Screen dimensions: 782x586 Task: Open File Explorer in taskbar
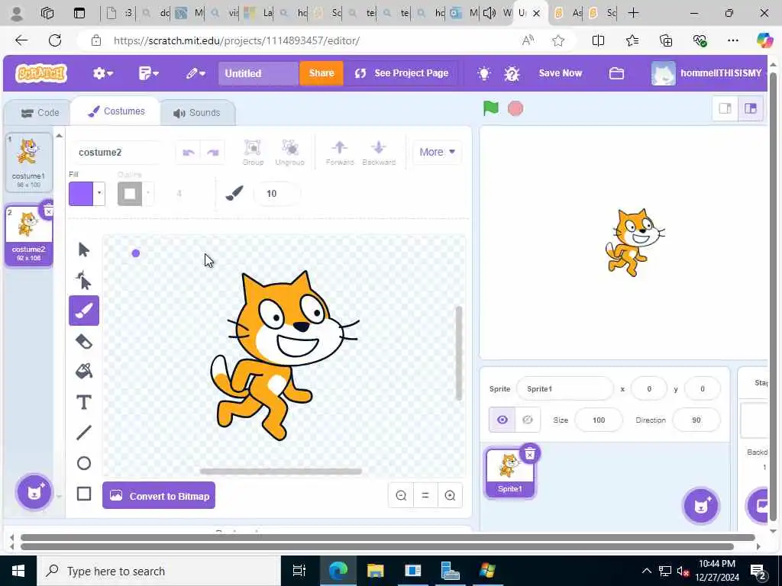[375, 571]
